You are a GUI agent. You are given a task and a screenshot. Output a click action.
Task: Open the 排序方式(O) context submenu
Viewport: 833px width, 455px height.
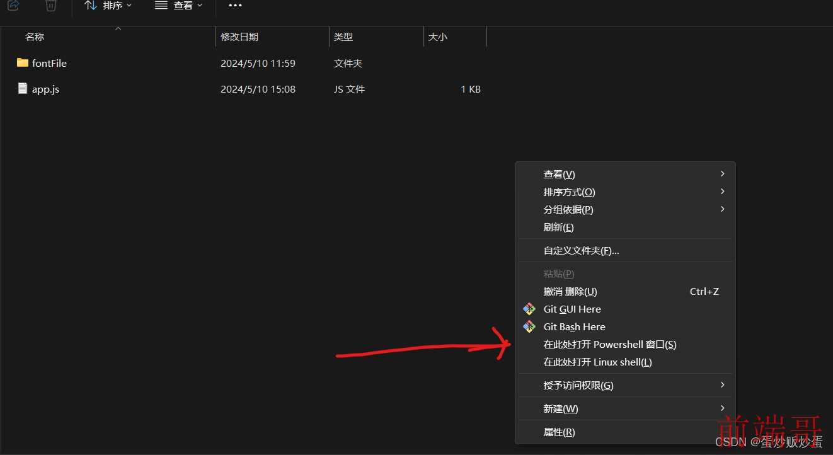coord(625,192)
